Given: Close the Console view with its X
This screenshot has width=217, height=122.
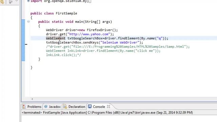Looking at the screenshot, I should point(108,106).
